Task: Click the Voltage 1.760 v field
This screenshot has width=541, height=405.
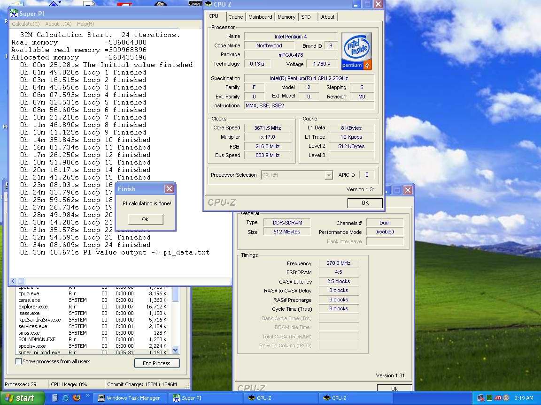Action: click(322, 64)
